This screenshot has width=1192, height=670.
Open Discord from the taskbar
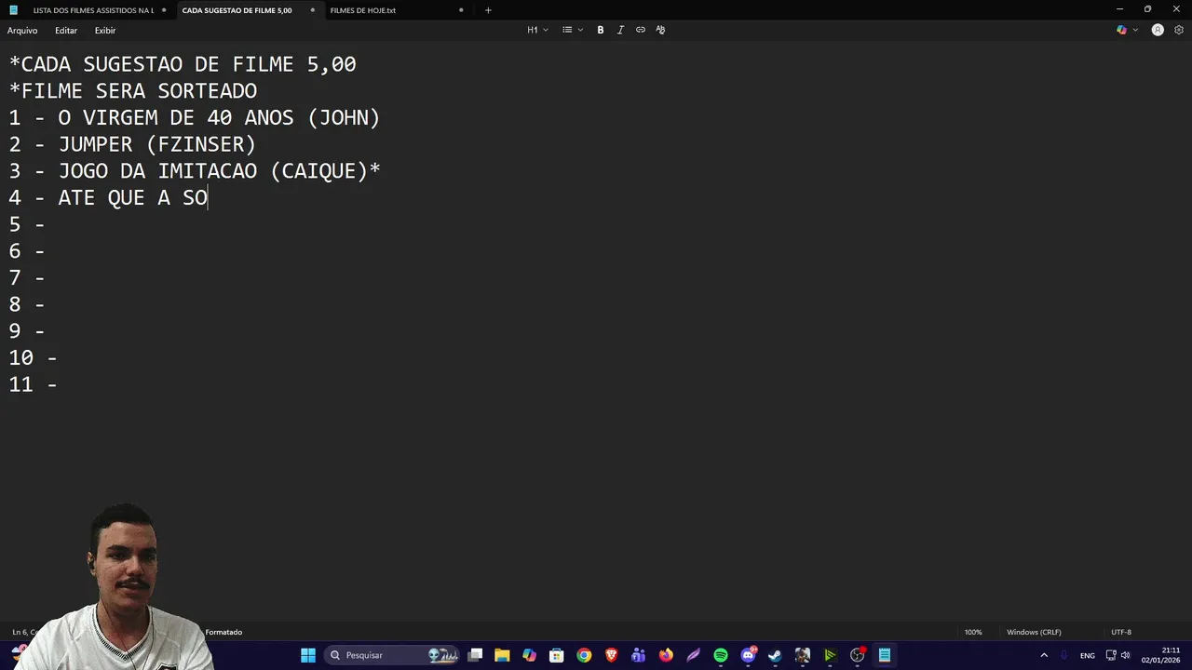point(748,655)
